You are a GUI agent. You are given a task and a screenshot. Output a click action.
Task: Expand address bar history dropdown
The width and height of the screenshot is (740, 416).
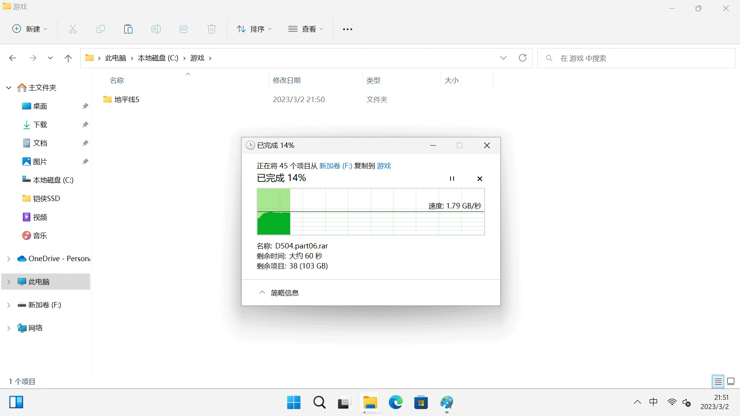[503, 58]
